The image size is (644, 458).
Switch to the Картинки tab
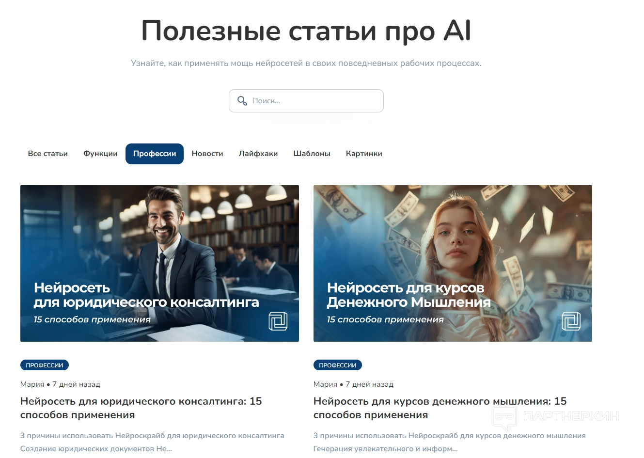coord(364,154)
